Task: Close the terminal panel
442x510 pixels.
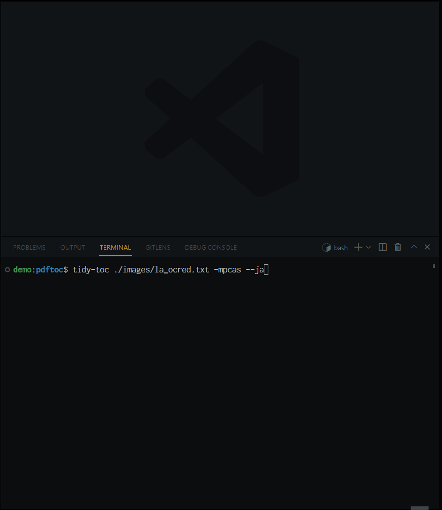Action: click(x=427, y=247)
